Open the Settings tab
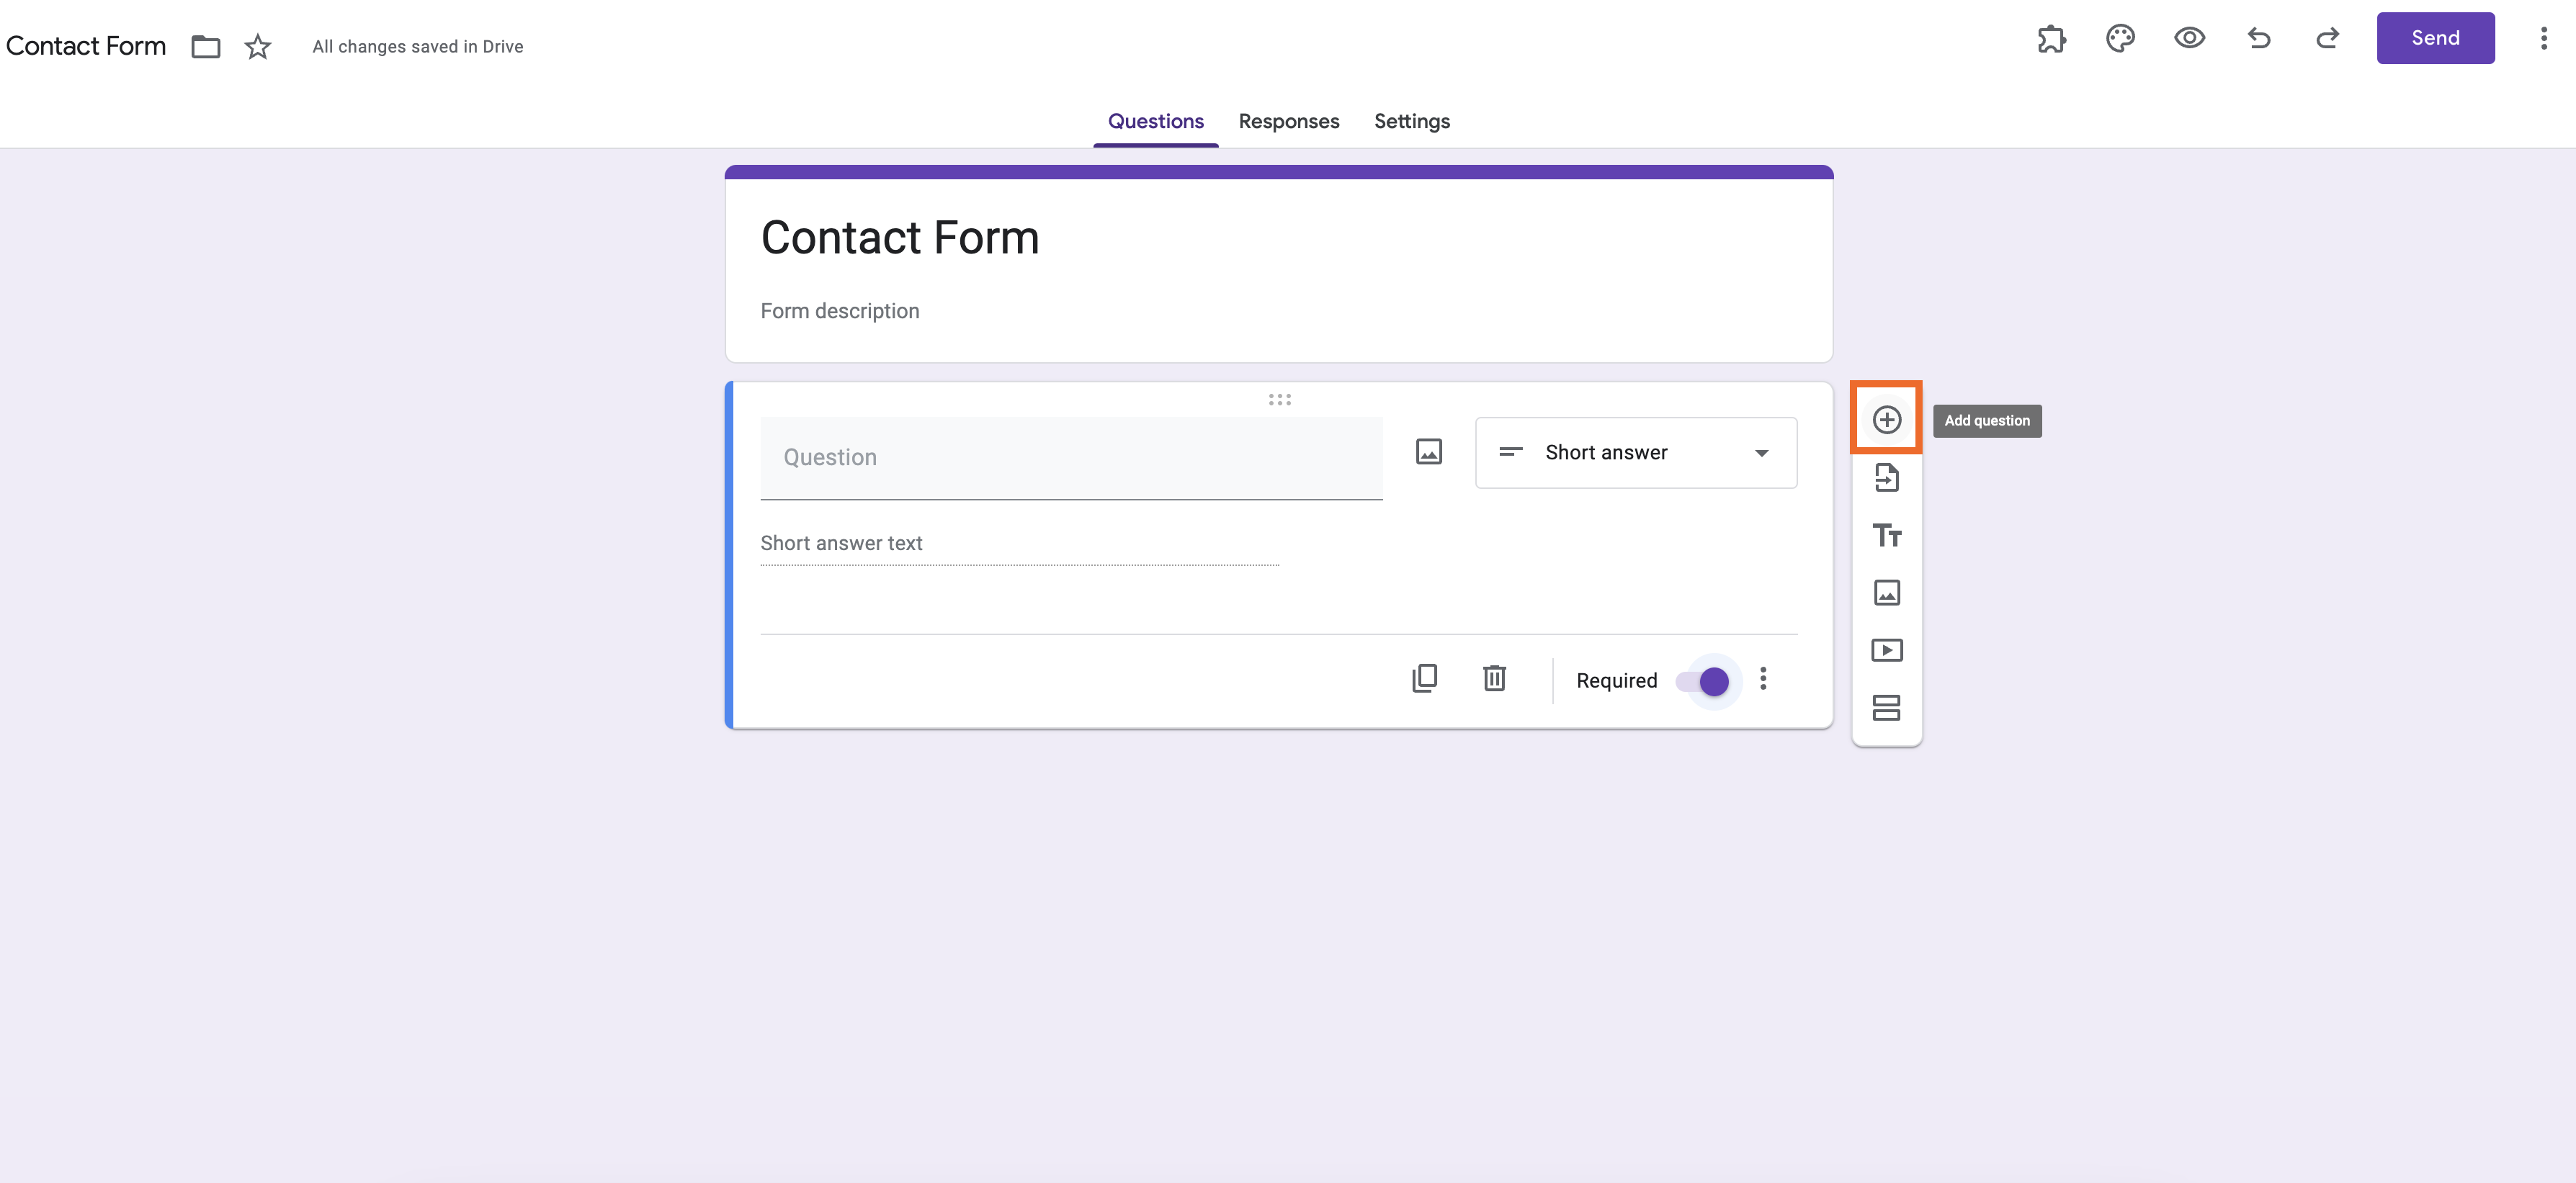 (1411, 121)
